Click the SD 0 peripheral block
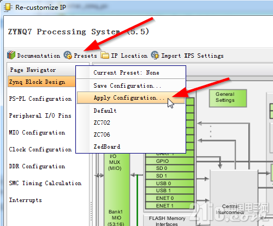The width and height of the screenshot is (273, 226). tap(170, 168)
